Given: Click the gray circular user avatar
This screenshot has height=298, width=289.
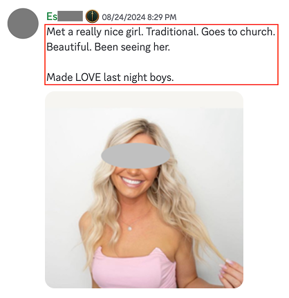Looking at the screenshot, I should point(23,24).
